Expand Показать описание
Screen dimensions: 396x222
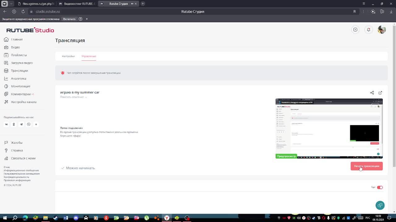pos(73,97)
